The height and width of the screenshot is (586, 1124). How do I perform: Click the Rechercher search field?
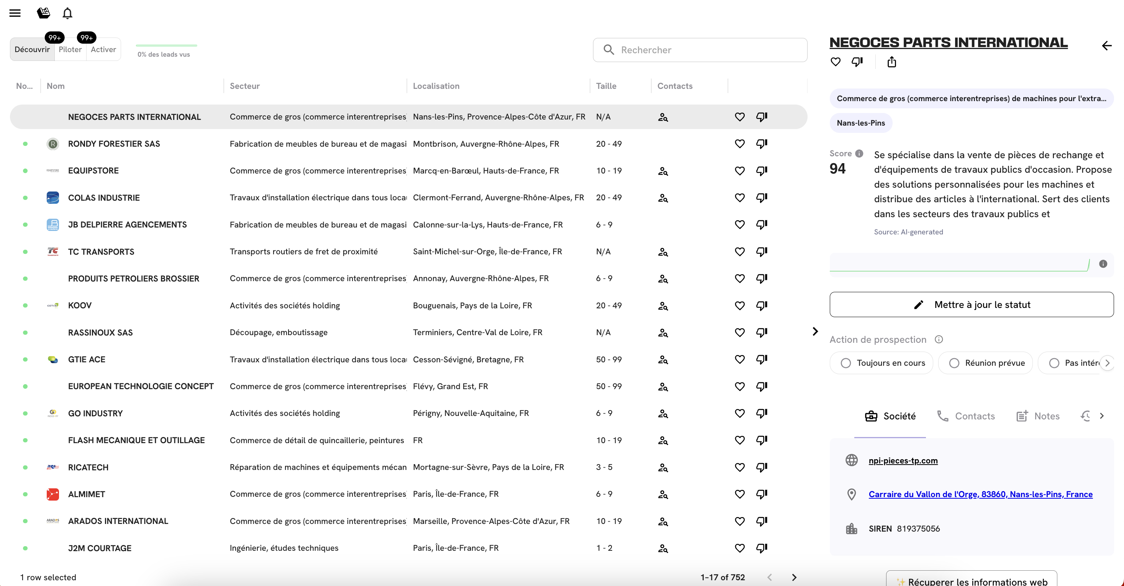click(700, 50)
